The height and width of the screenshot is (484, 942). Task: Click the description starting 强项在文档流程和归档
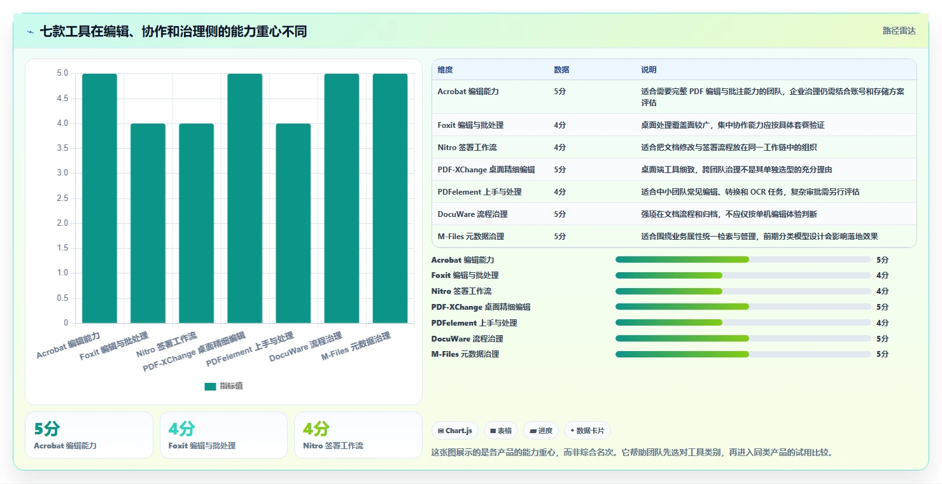729,214
